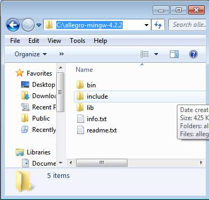Open the view options dropdown arrow
Viewport: 209px width, 200px height.
(156, 54)
